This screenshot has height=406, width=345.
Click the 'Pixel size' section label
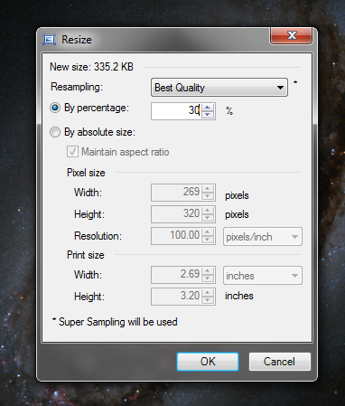(x=86, y=173)
